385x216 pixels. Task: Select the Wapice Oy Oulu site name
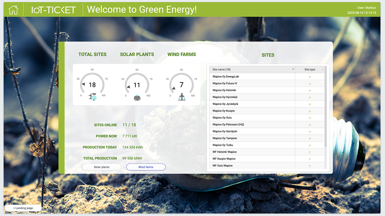222,118
